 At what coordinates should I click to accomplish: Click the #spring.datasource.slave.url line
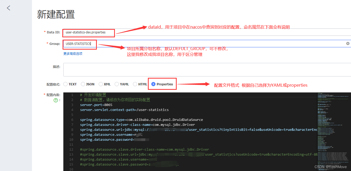point(198,154)
